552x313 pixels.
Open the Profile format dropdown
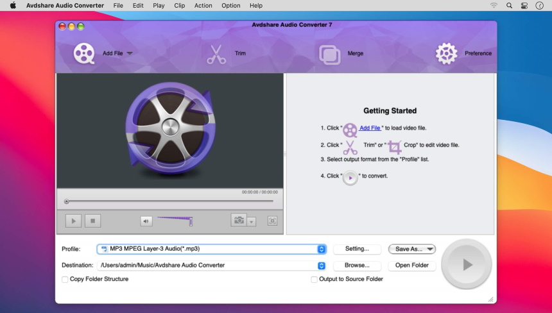[x=322, y=249]
